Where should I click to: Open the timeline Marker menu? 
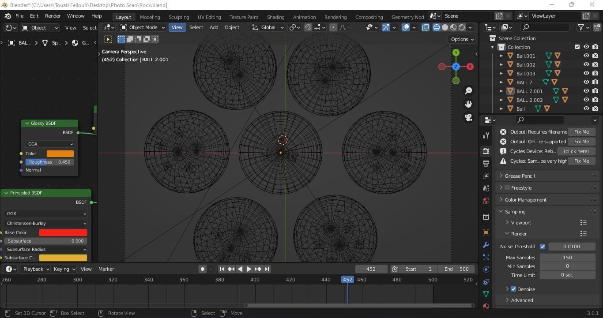pyautogui.click(x=106, y=269)
